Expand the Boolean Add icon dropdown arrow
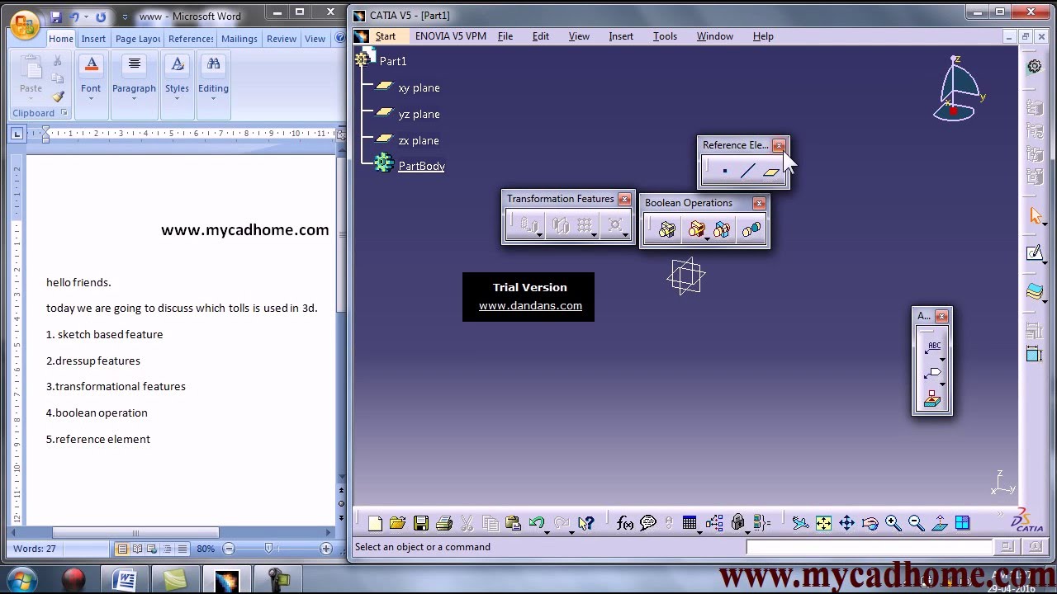Viewport: 1057px width, 594px height. 708,238
